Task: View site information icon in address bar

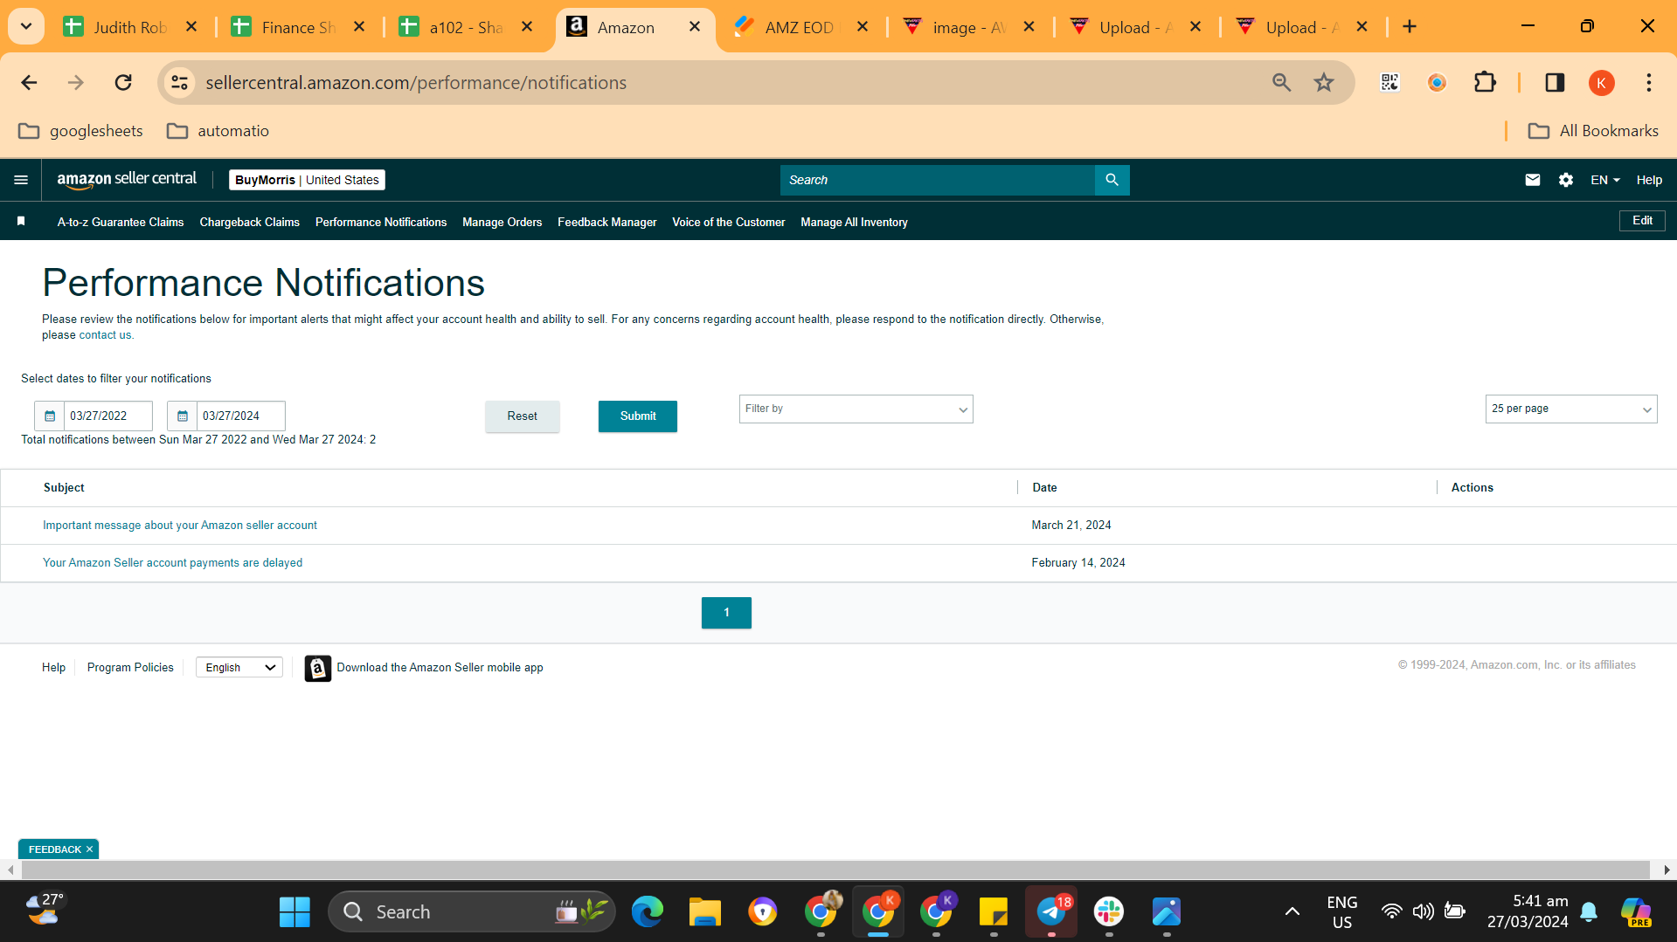Action: (x=180, y=83)
